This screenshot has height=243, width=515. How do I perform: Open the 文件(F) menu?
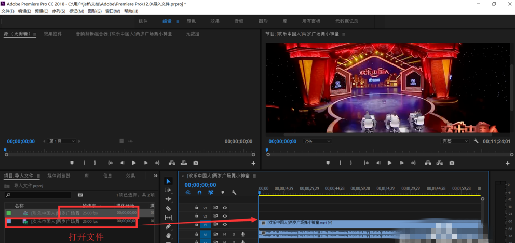coord(8,11)
